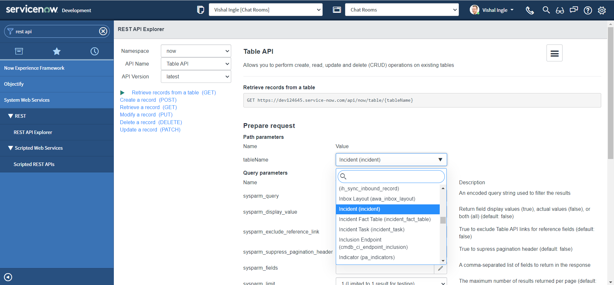This screenshot has height=285, width=614.
Task: Show favorites star tab
Action: [x=57, y=51]
